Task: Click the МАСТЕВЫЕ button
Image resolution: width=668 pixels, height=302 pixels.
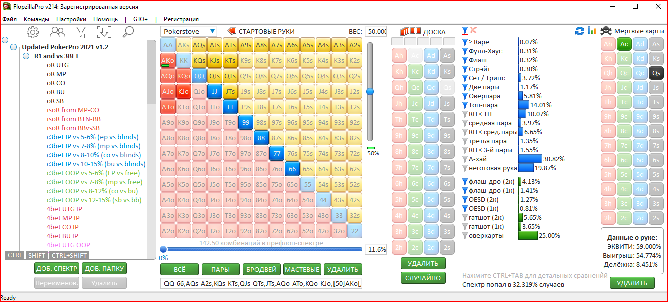Action: (x=302, y=269)
